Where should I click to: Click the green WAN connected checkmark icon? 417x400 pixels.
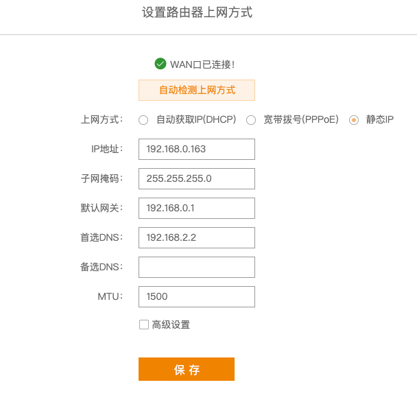pos(160,64)
